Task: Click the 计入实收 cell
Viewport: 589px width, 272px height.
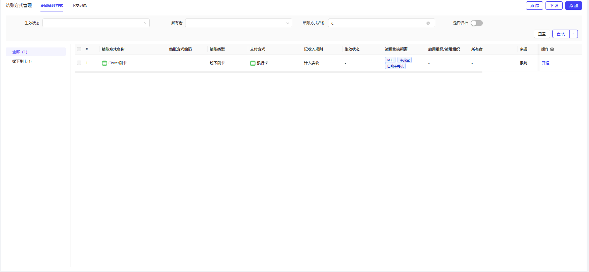Action: click(312, 63)
